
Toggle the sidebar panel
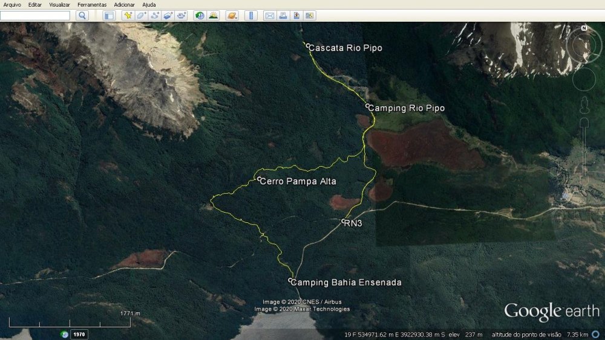(x=109, y=16)
